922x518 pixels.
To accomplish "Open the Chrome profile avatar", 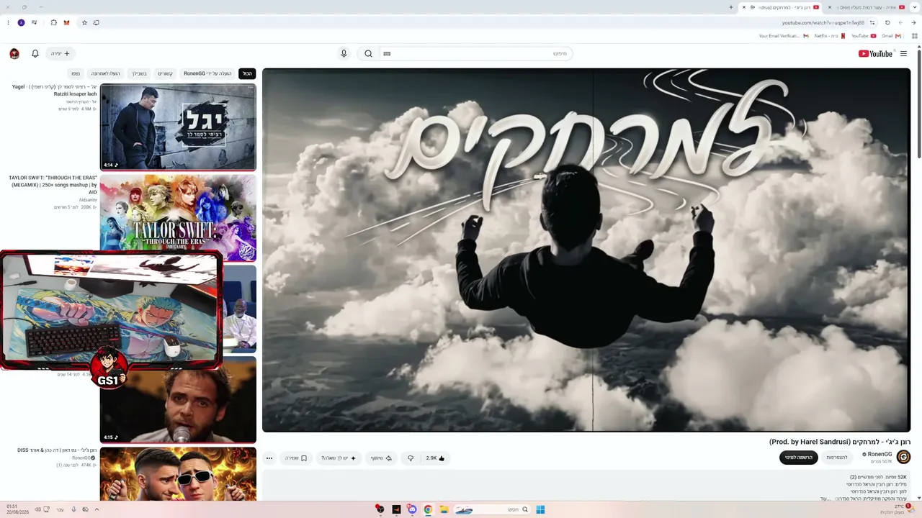I will (x=21, y=22).
